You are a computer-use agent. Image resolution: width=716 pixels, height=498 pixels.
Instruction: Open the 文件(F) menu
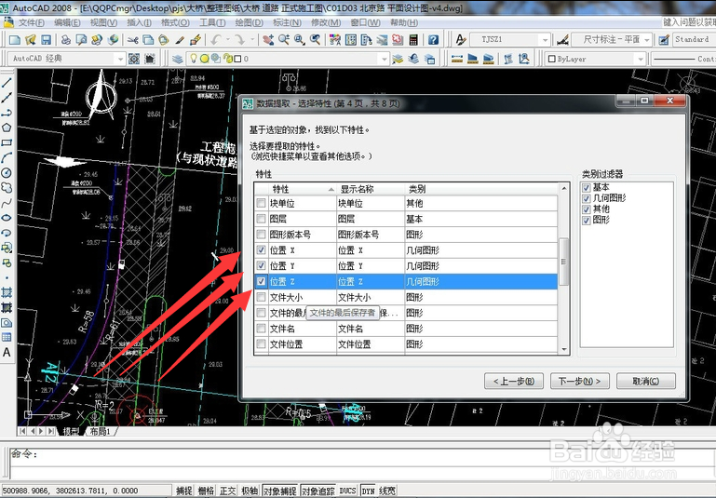coord(31,22)
